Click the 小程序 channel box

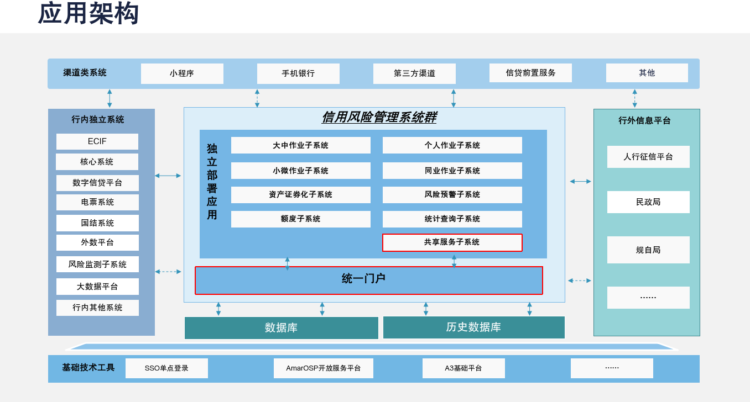[x=182, y=73]
